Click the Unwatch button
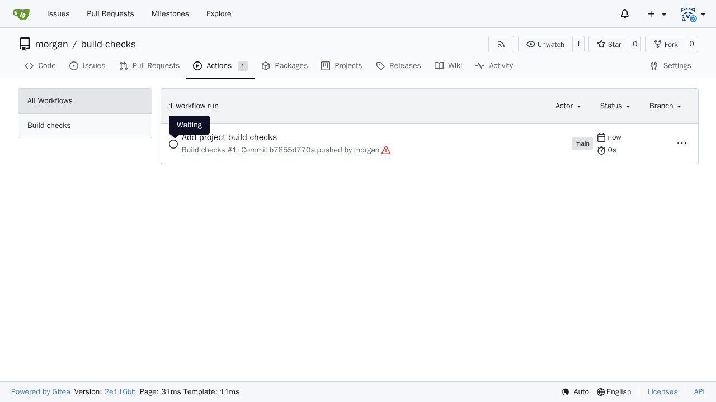 (545, 44)
